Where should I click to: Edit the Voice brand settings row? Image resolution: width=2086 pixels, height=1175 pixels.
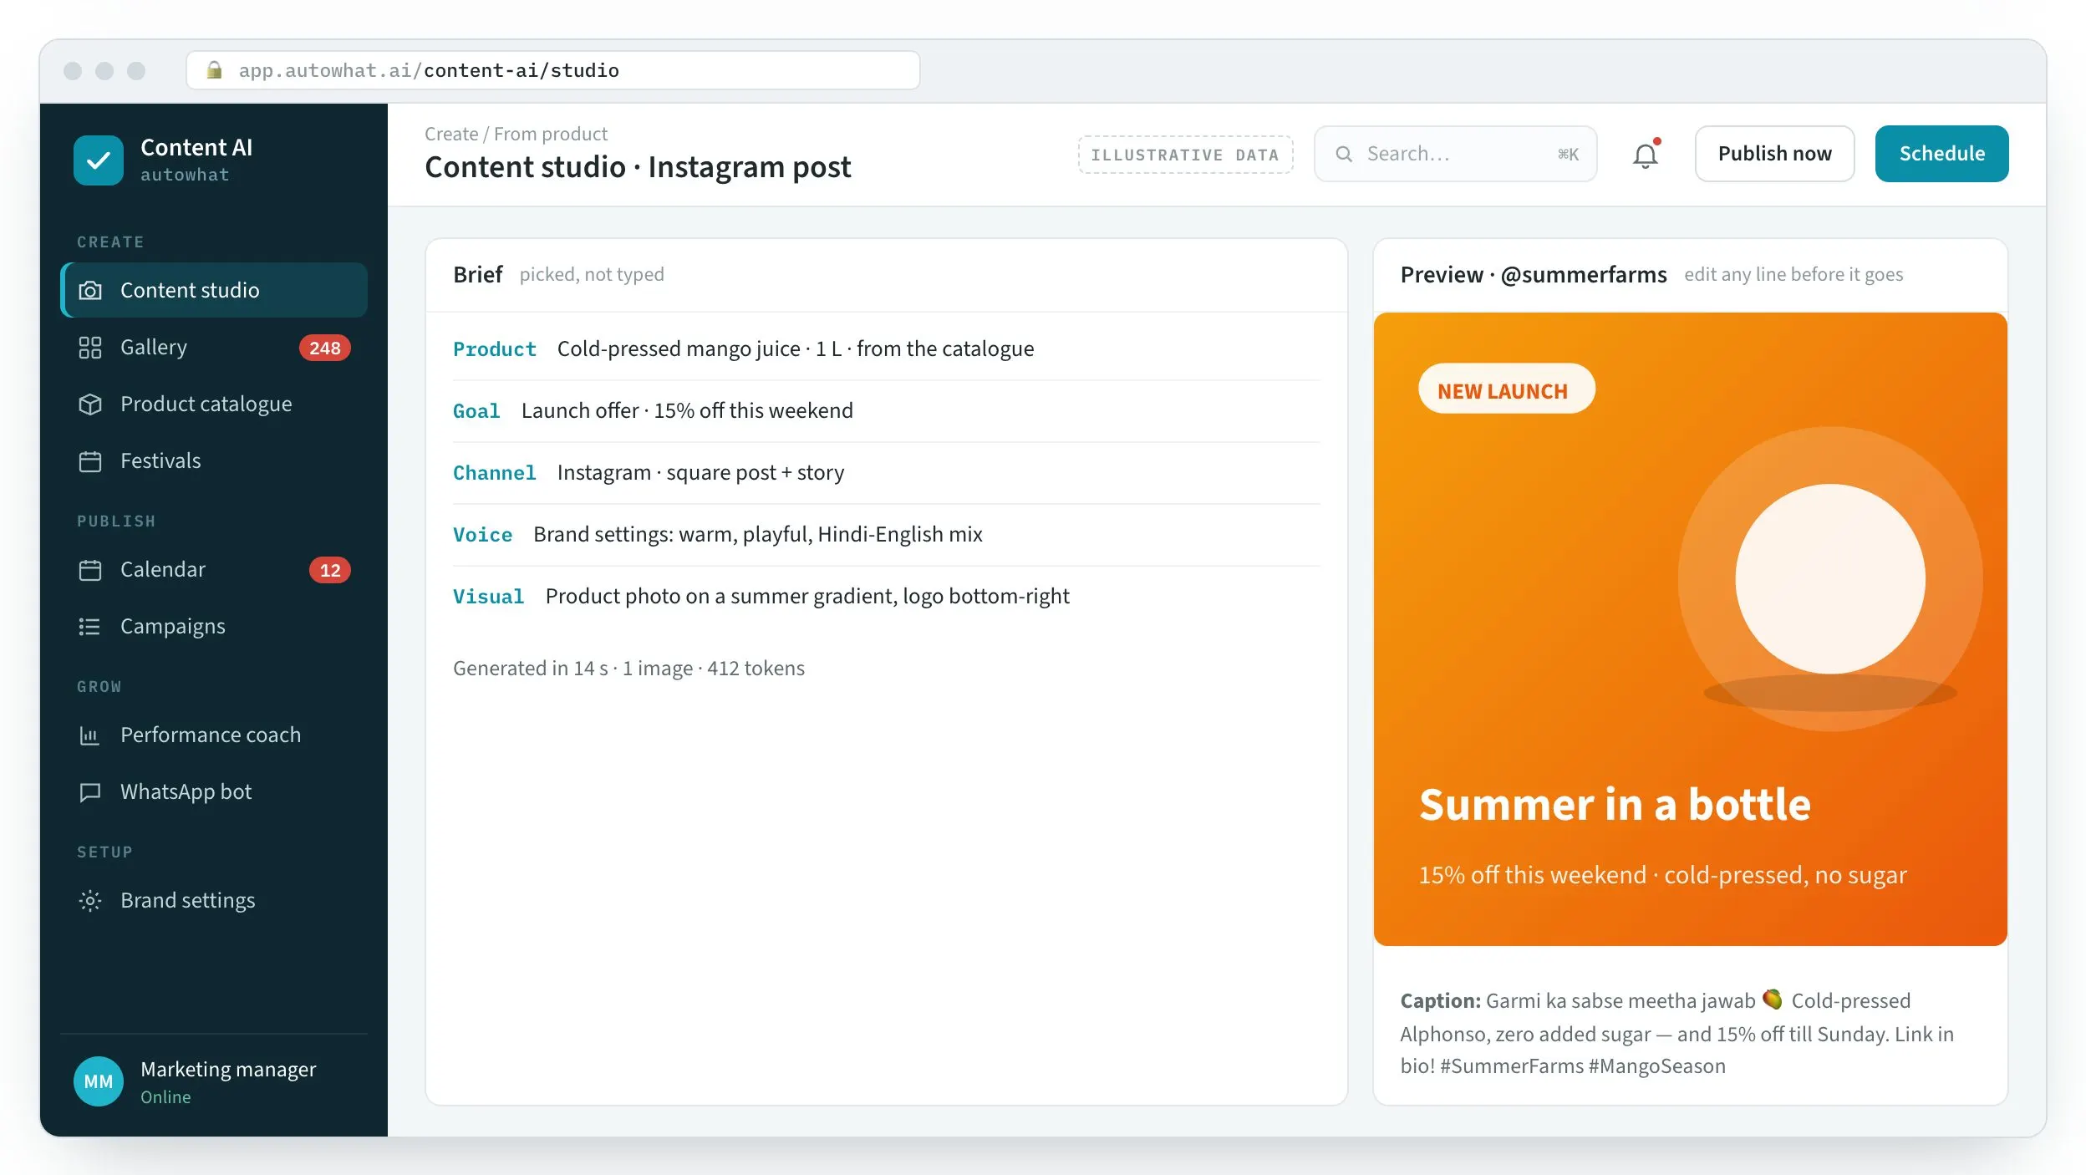click(886, 535)
